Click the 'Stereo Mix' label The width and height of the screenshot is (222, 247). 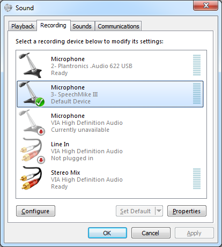coord(65,173)
